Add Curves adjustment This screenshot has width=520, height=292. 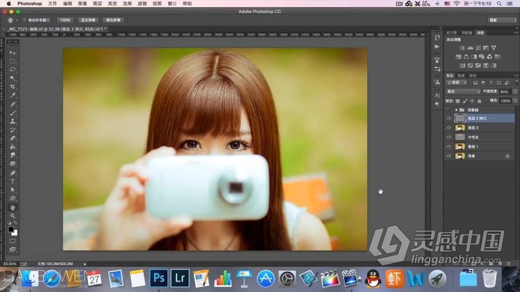pos(478,48)
